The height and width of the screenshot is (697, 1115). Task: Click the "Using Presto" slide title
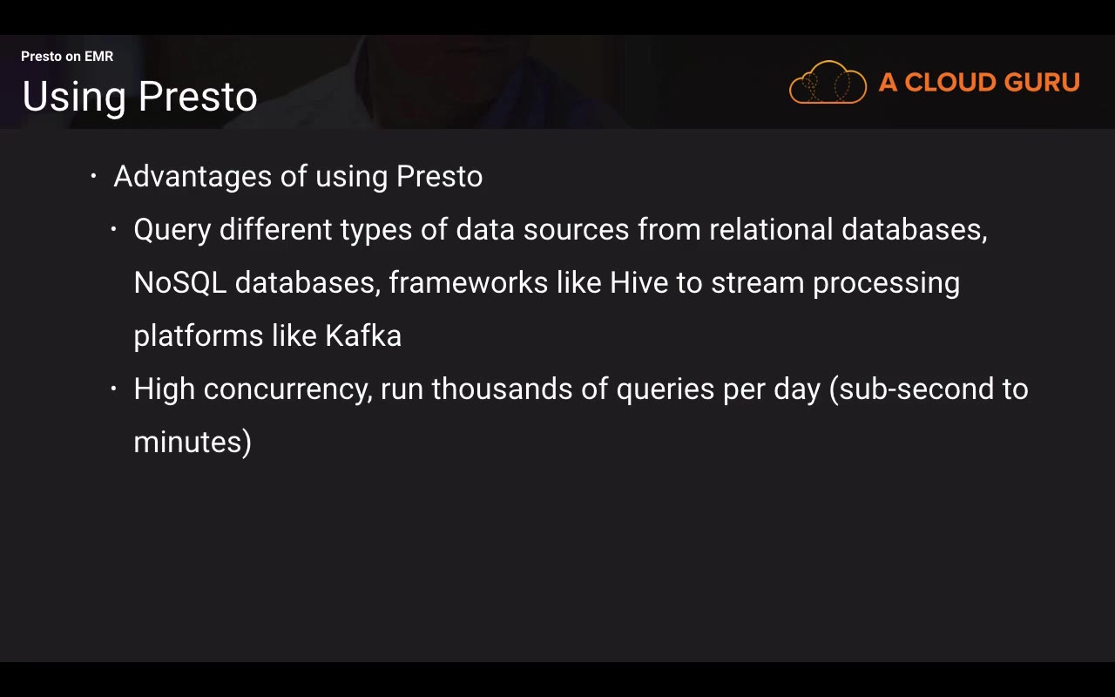[139, 97]
